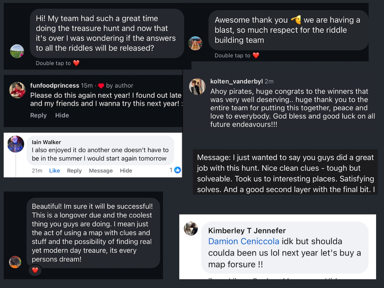This screenshot has width=384, height=288.
Task: Click kolten_vanderbyl profile picture
Action: 197,87
